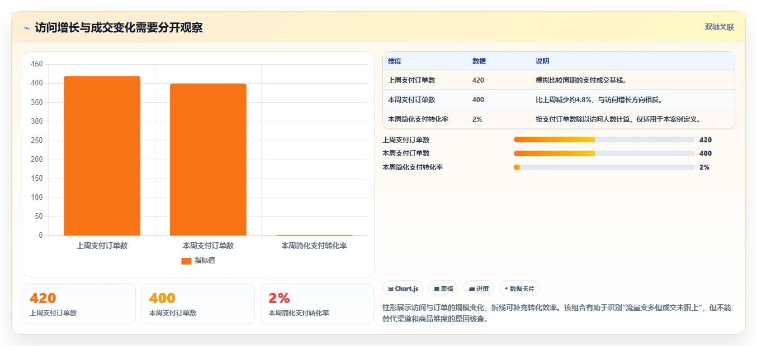
Task: Click the 指标值 legend text
Action: click(x=205, y=261)
